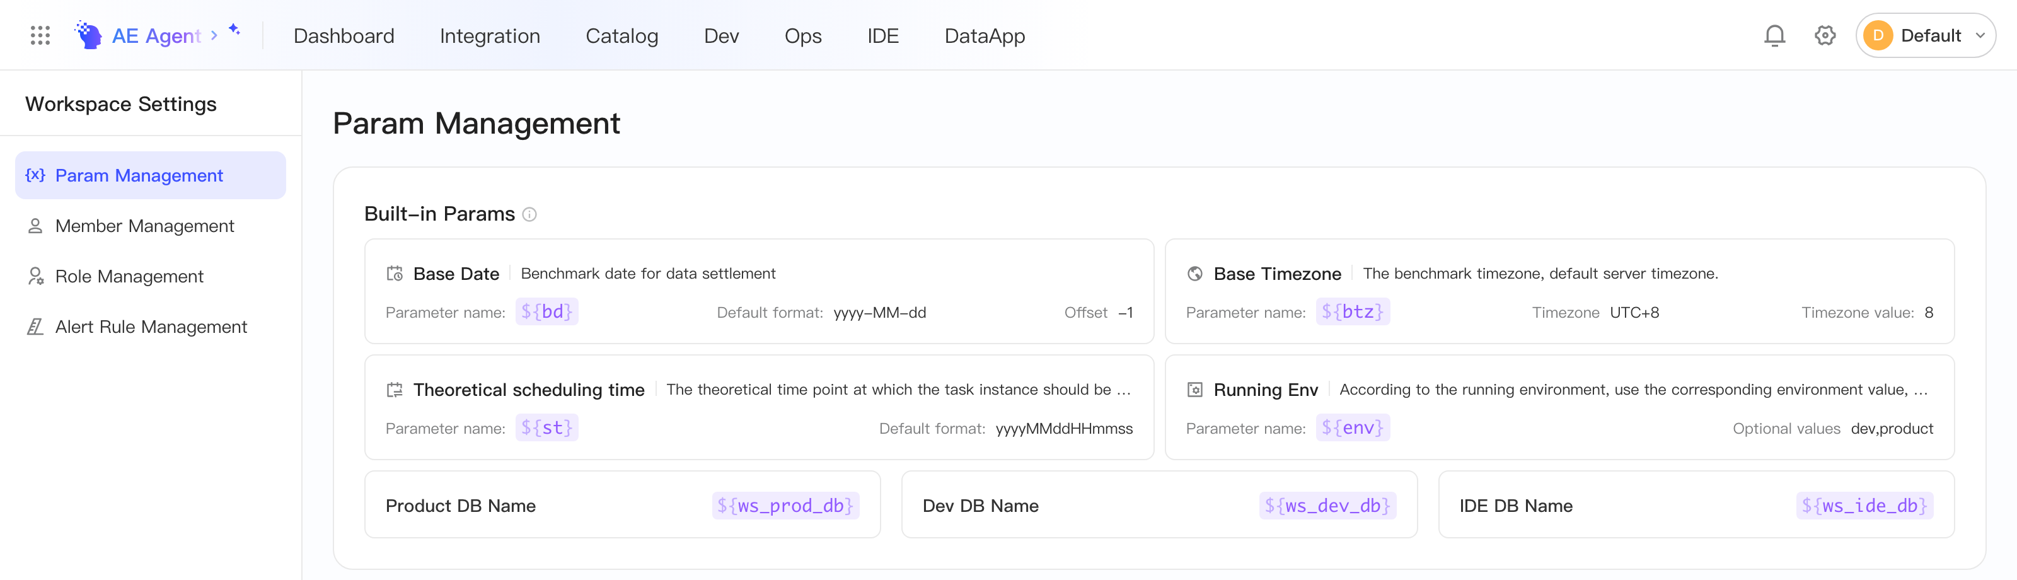Image resolution: width=2017 pixels, height=580 pixels.
Task: Click the AE Agent logo icon
Action: [x=88, y=35]
